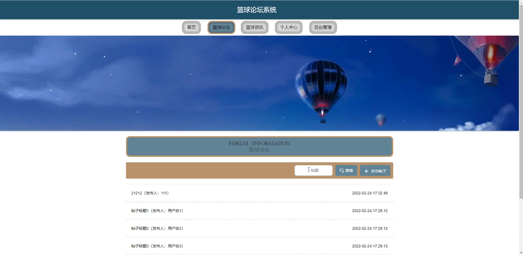
Task: Click the 篮球论坛系统 header title
Action: point(257,10)
